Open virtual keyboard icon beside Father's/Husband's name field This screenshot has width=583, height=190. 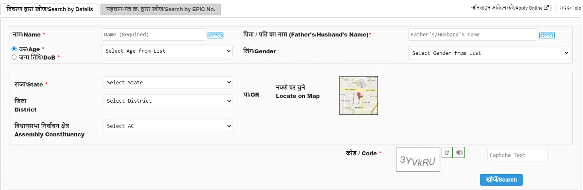547,35
